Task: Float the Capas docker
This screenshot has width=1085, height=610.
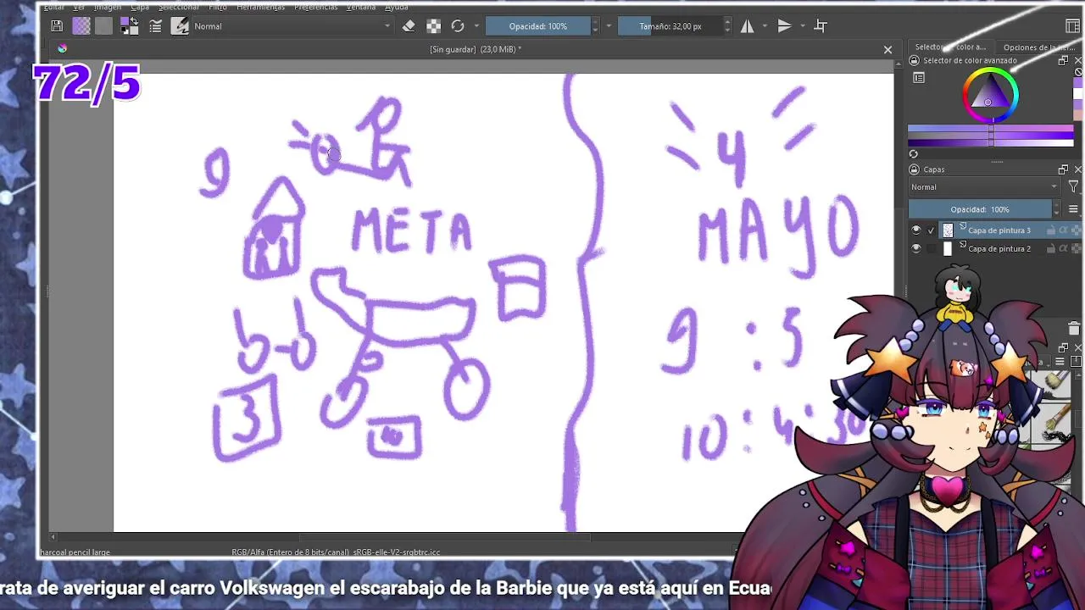Action: coord(1063,169)
